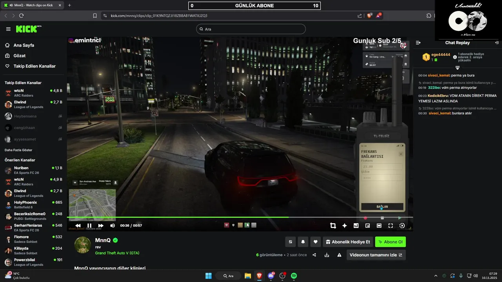Viewport: 502px width, 282px height.
Task: Open the crop clip tool in player
Action: (333, 226)
